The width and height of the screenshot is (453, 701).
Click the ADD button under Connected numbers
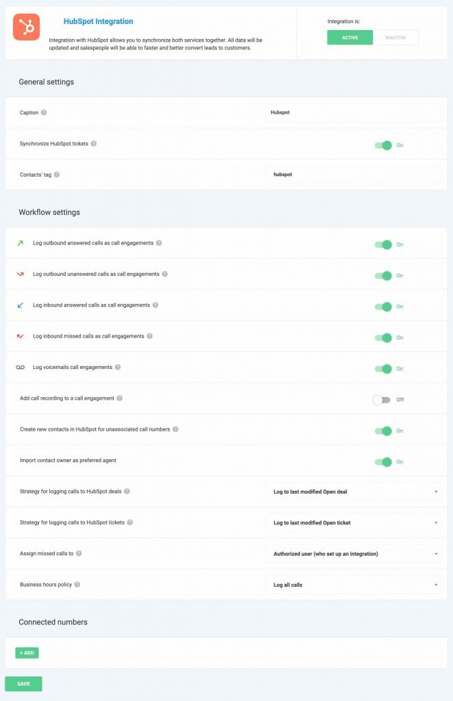tap(27, 652)
